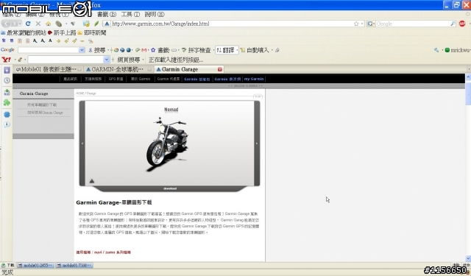Screen dimensions: 471x276
Task: Click the download bar below the motorcycle
Action: tap(170, 188)
